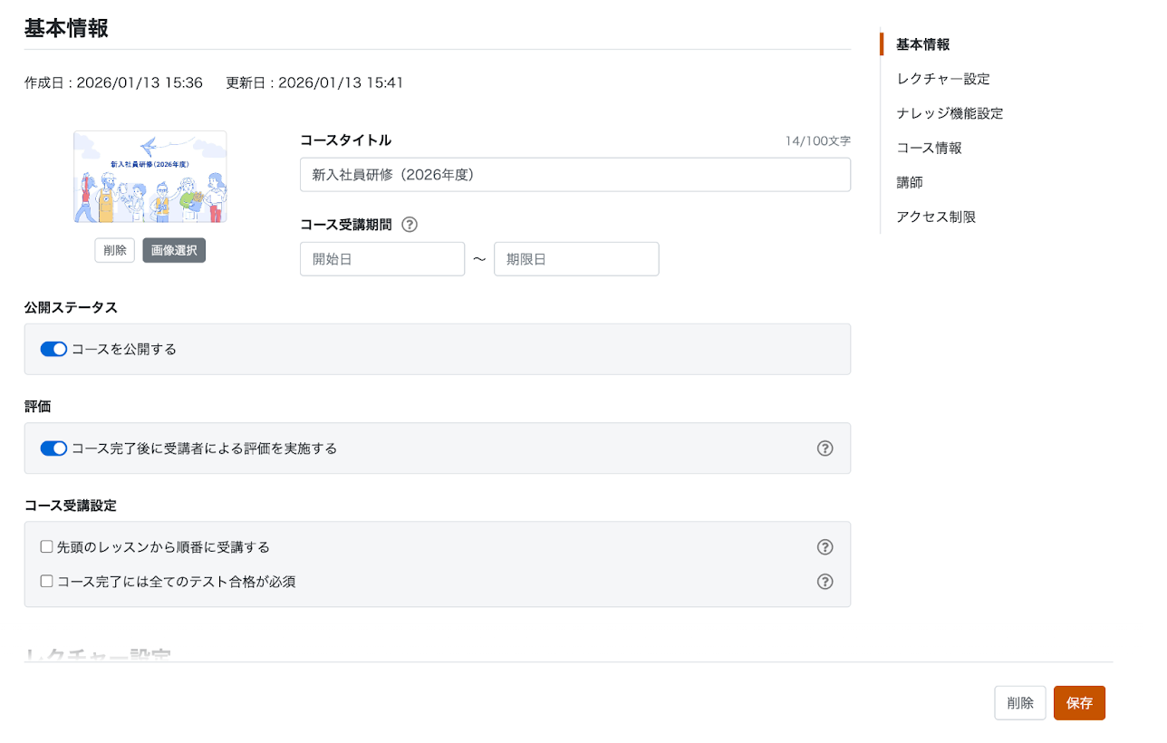The image size is (1167, 743).
Task: Click the 開始日 date field
Action: tap(382, 259)
